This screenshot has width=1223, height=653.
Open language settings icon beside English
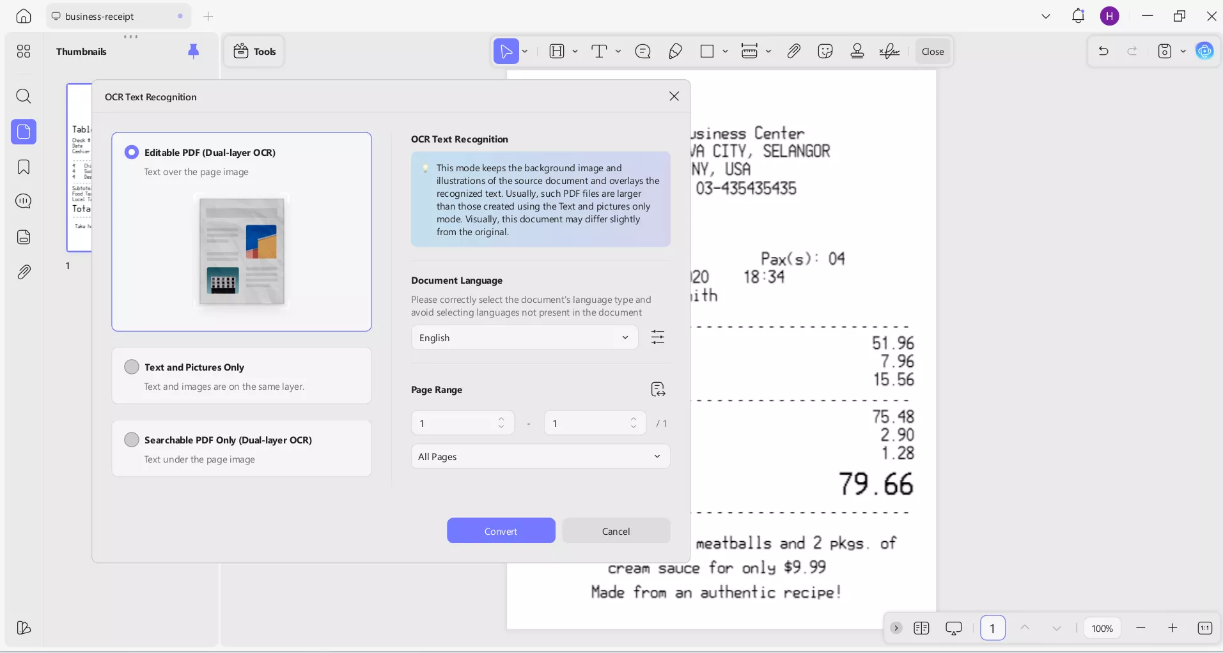pyautogui.click(x=658, y=337)
